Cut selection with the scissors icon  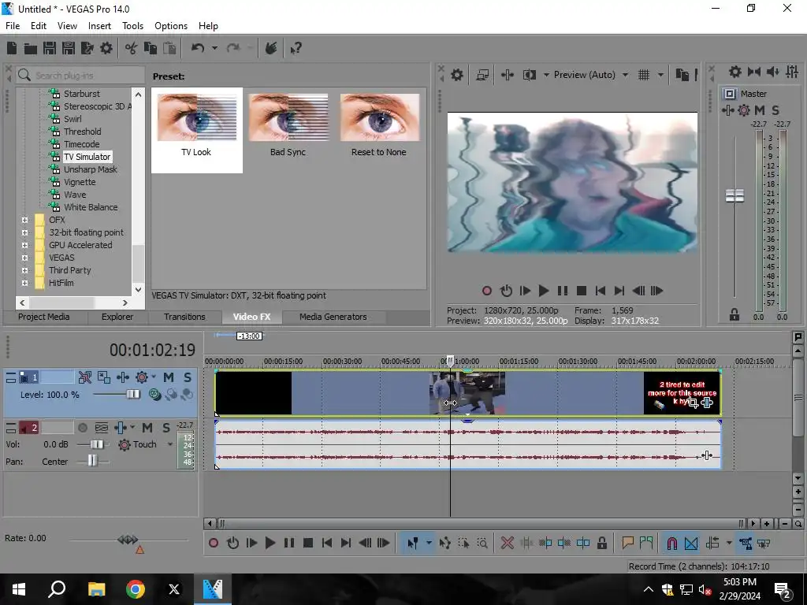pos(132,48)
